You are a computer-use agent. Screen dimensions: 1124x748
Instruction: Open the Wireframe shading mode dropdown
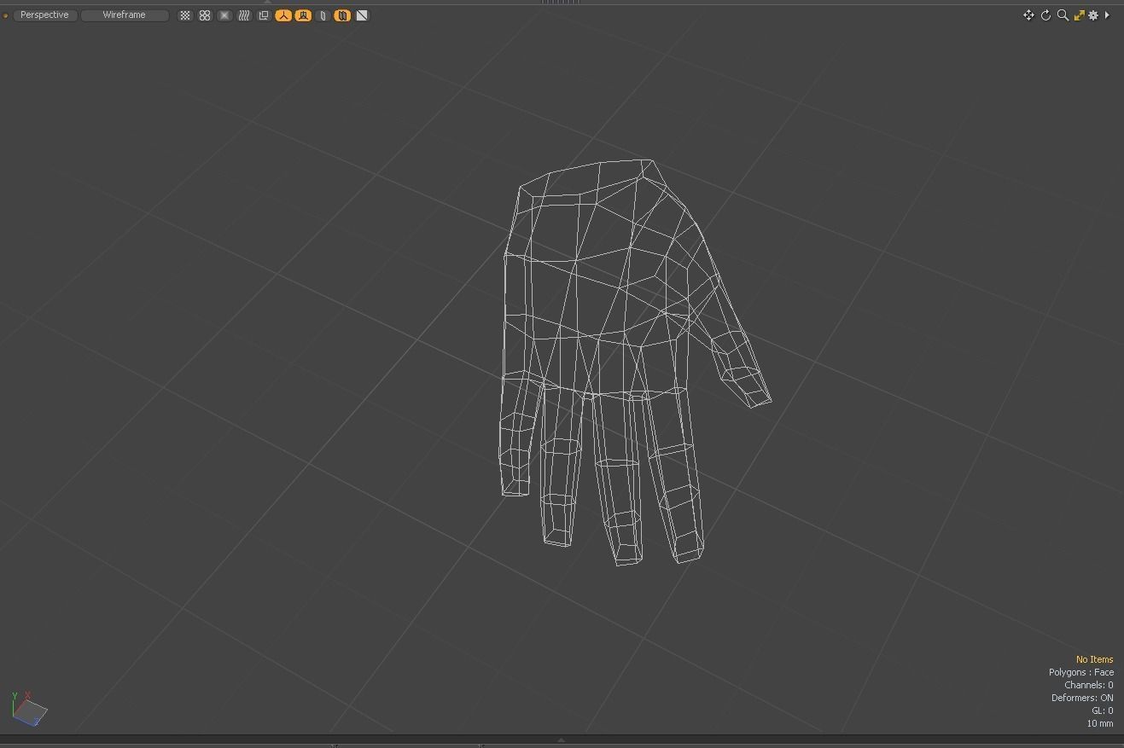coord(125,14)
